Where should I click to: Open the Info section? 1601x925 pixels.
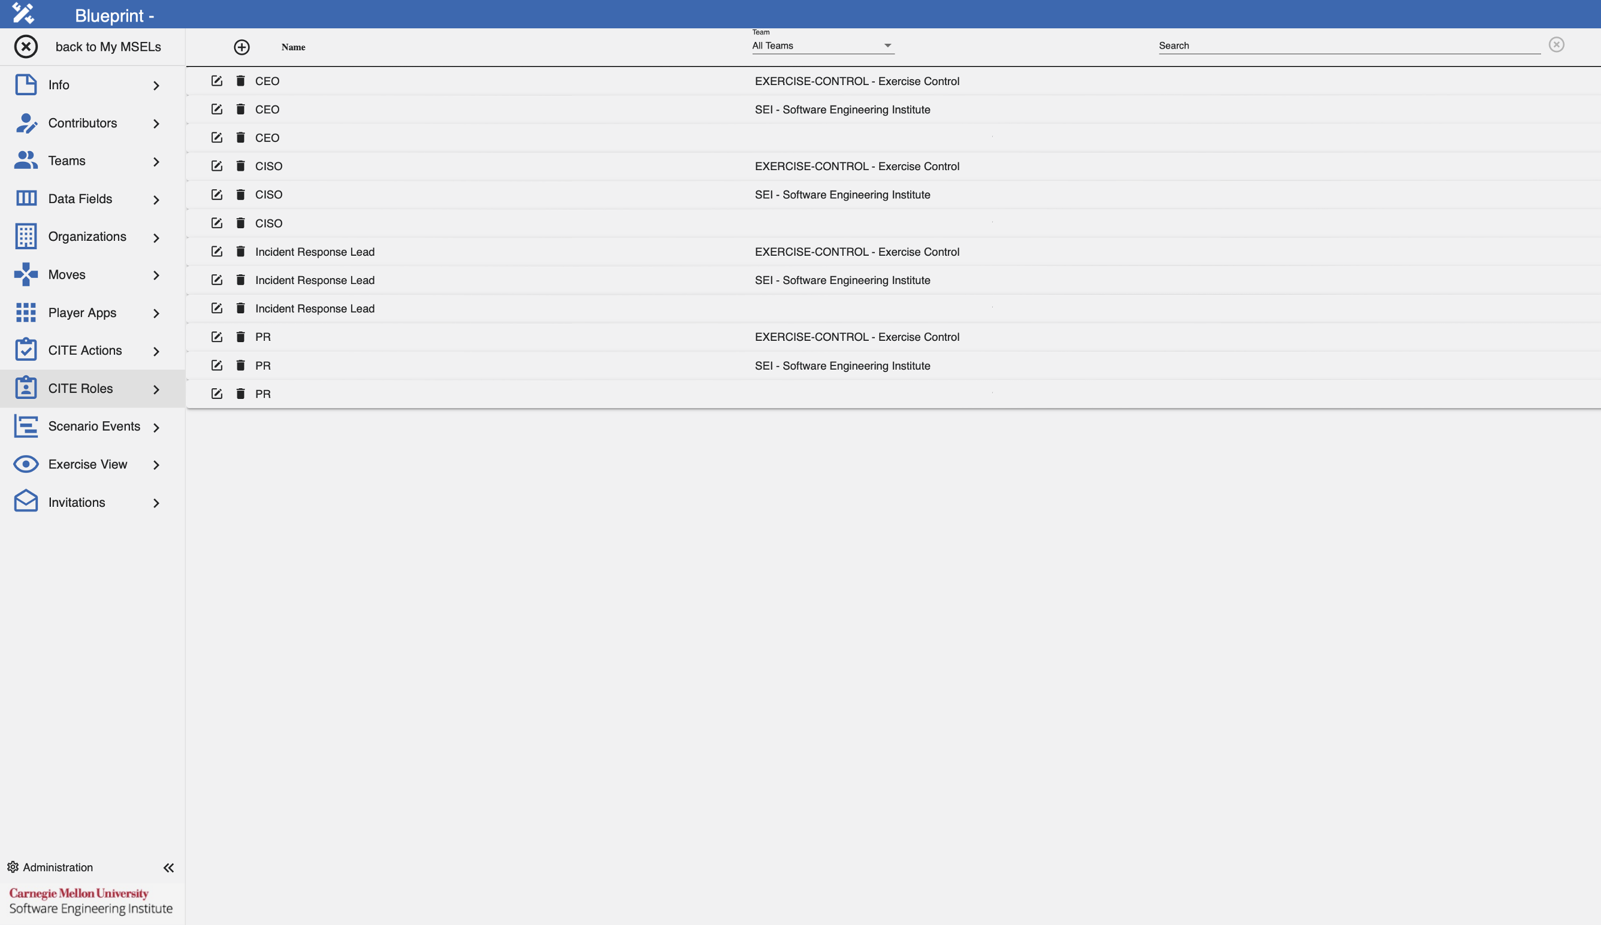pos(60,84)
